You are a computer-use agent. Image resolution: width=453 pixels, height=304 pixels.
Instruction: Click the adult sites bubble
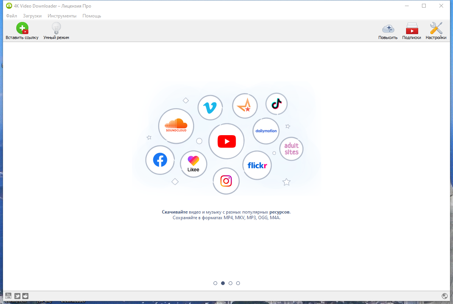291,149
